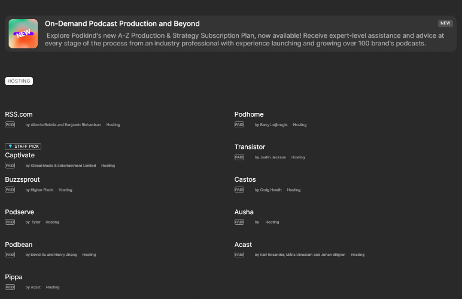
Task: Open the RSS.com listing
Action: (x=19, y=114)
